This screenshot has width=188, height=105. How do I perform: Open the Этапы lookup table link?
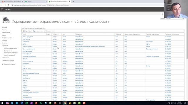148,66
